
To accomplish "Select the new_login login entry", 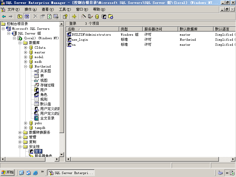I will pos(80,40).
